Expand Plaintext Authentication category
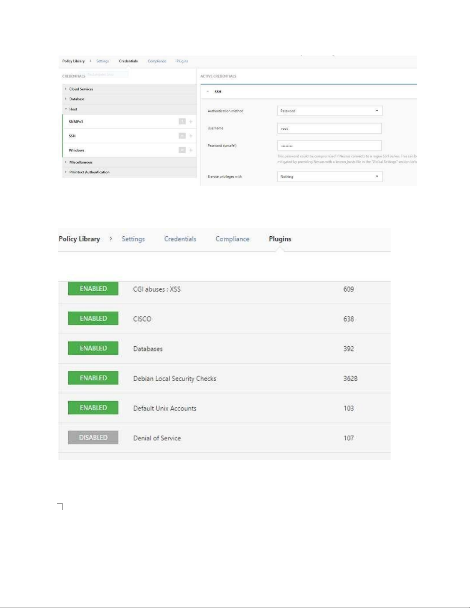The height and width of the screenshot is (608, 470). pyautogui.click(x=129, y=172)
